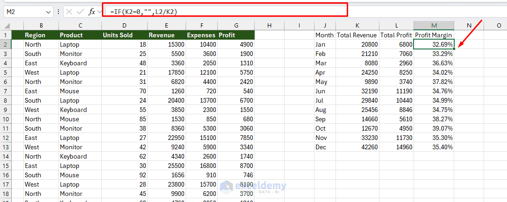Select column J header
Viewport: 507px width, 202px height.
pyautogui.click(x=325, y=26)
